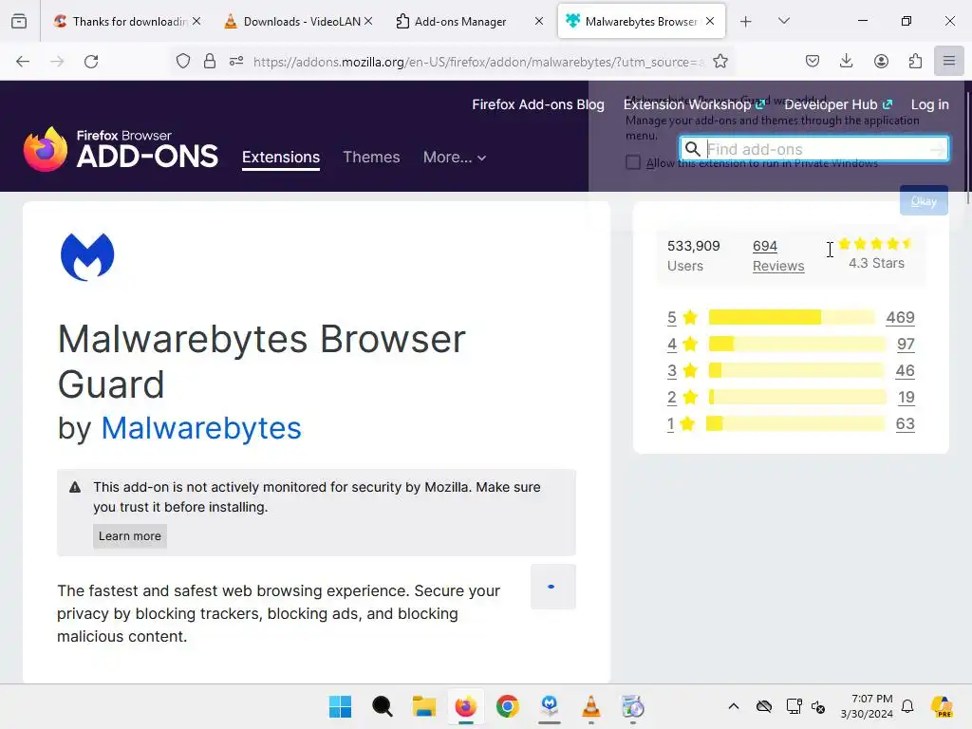
Task: Click the 5-star rating bar
Action: coord(792,317)
